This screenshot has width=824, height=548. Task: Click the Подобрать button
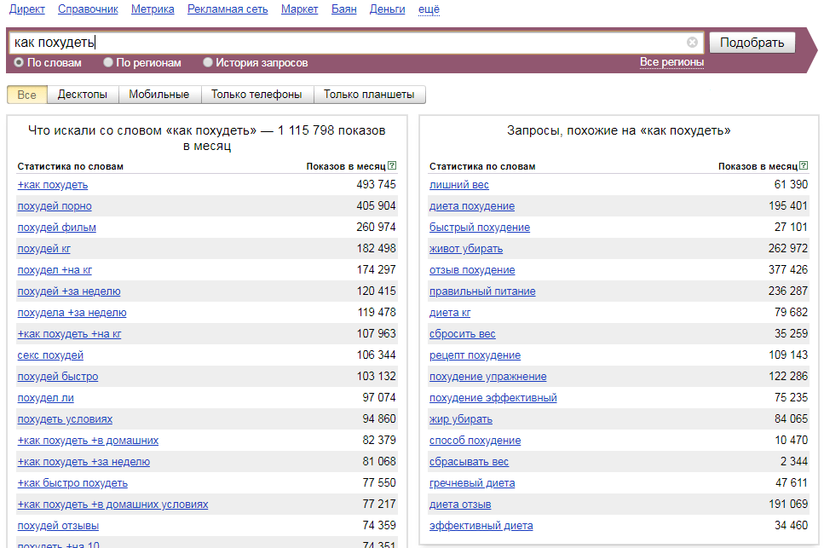point(752,43)
